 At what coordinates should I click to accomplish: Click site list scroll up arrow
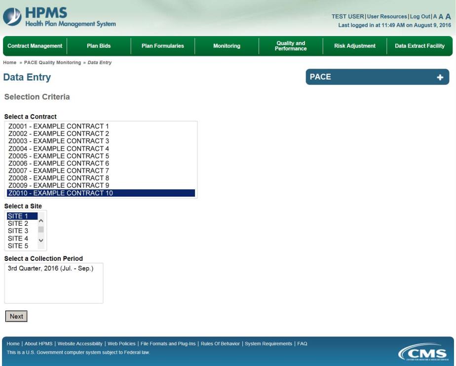tap(41, 221)
